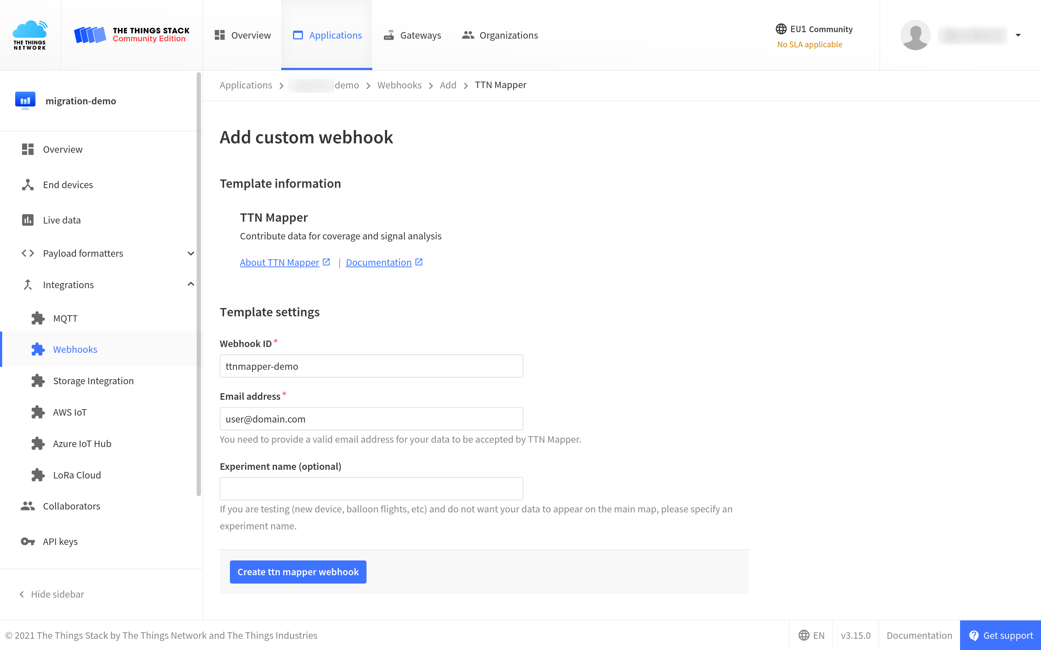Open the AWS IoT integration
The image size is (1041, 650).
[69, 412]
